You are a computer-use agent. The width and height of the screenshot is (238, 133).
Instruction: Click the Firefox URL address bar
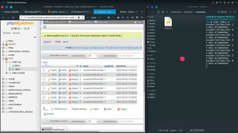coord(52,17)
